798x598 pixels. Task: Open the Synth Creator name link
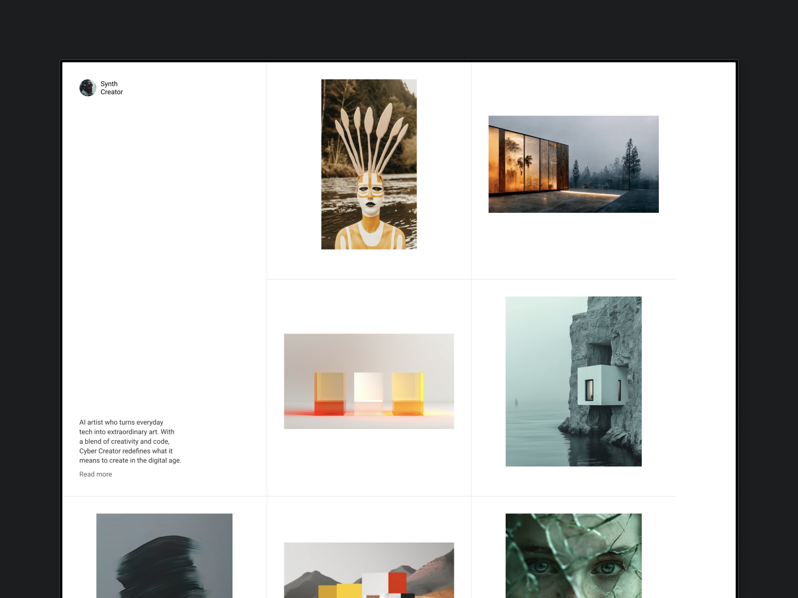[x=112, y=88]
